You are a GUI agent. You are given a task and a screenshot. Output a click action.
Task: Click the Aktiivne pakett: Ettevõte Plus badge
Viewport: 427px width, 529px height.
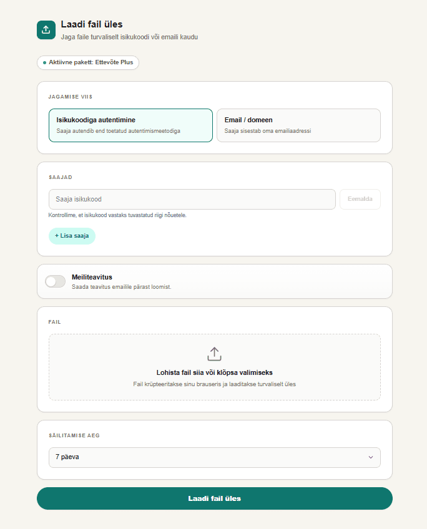(88, 63)
